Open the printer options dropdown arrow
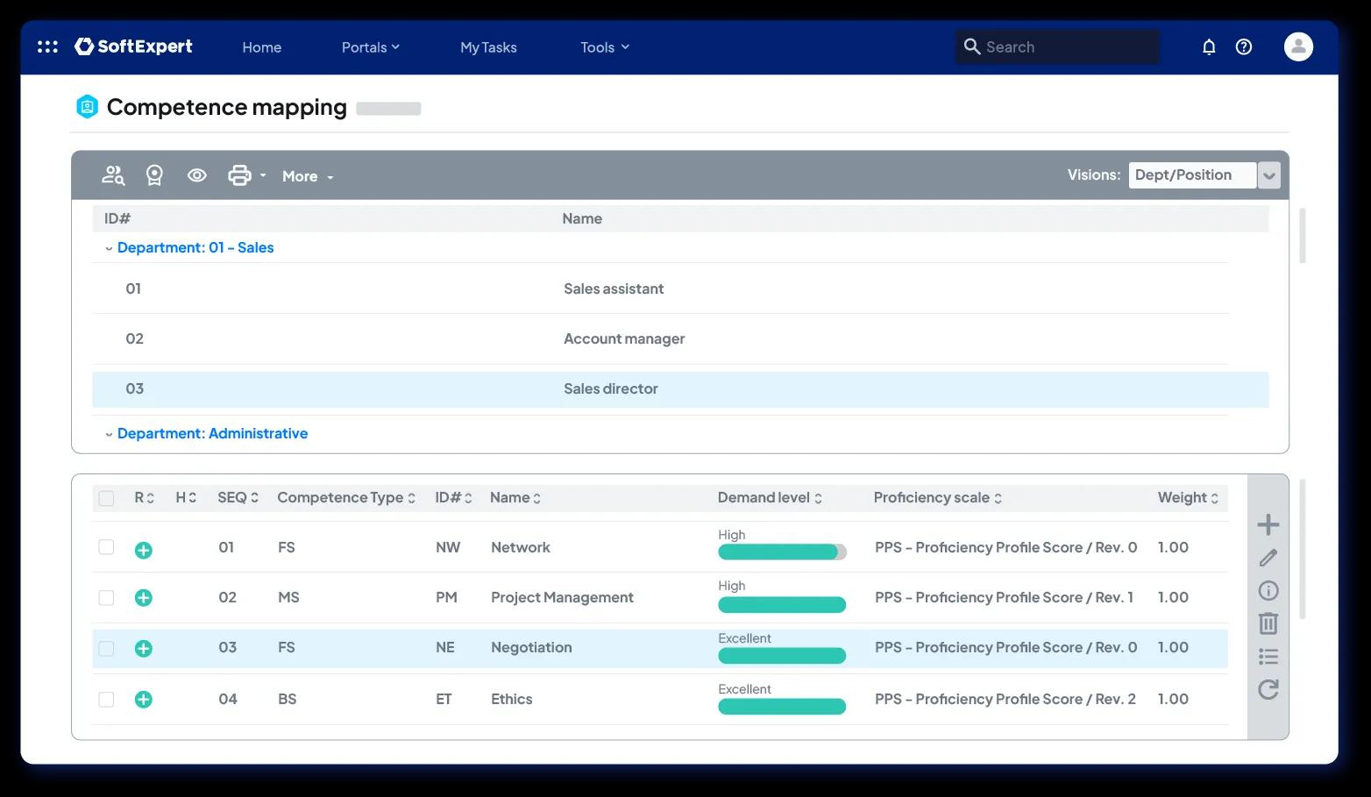The image size is (1371, 797). click(262, 175)
